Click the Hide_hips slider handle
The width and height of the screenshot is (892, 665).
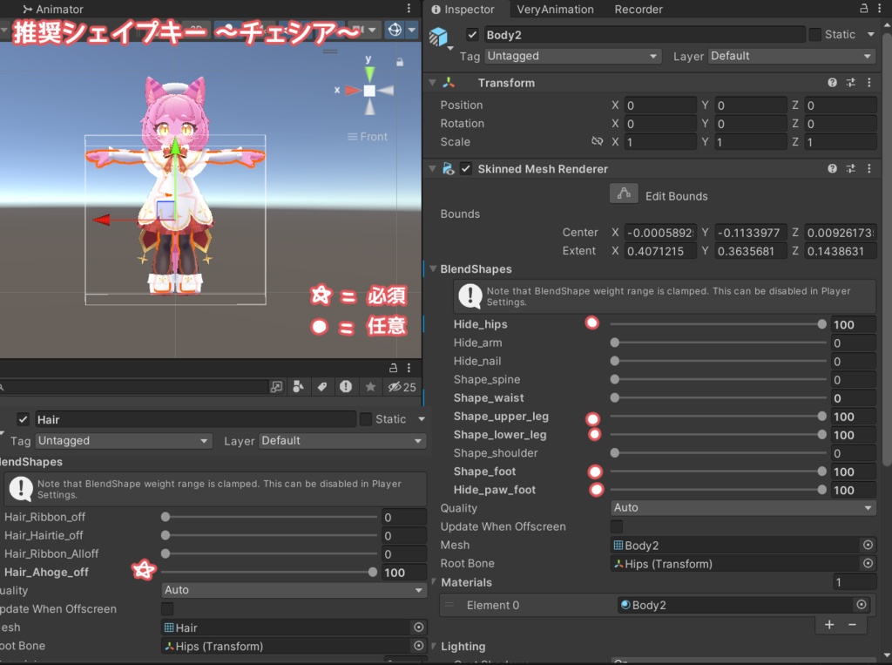(821, 324)
